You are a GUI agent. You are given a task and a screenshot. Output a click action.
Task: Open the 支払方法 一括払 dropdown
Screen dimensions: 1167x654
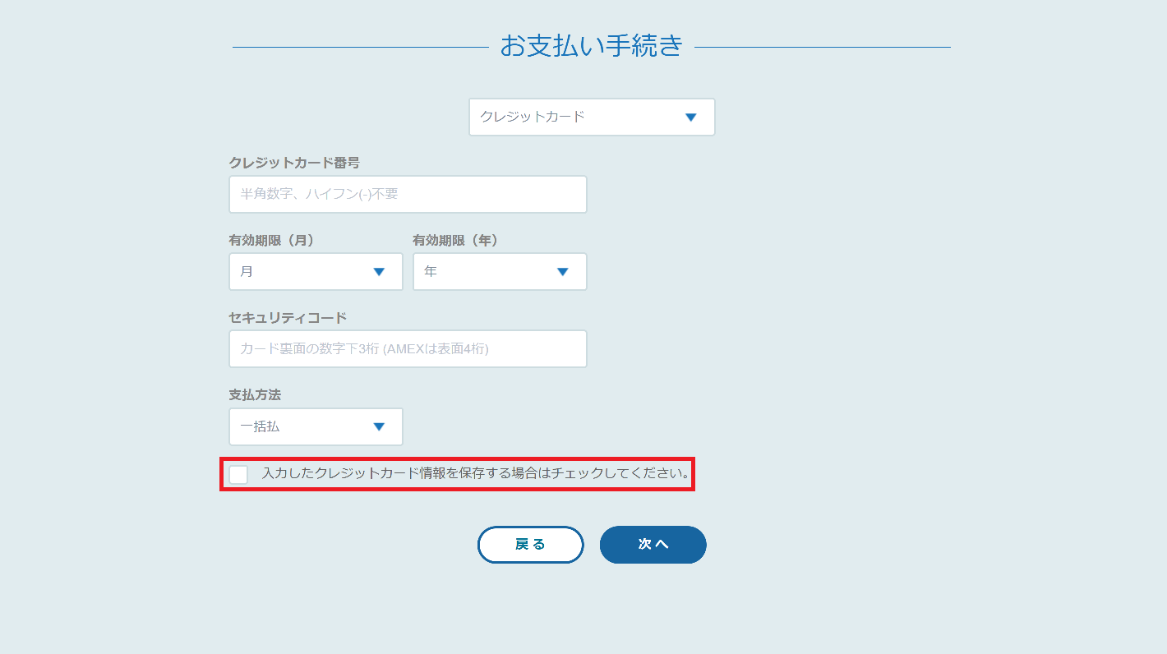pos(316,427)
